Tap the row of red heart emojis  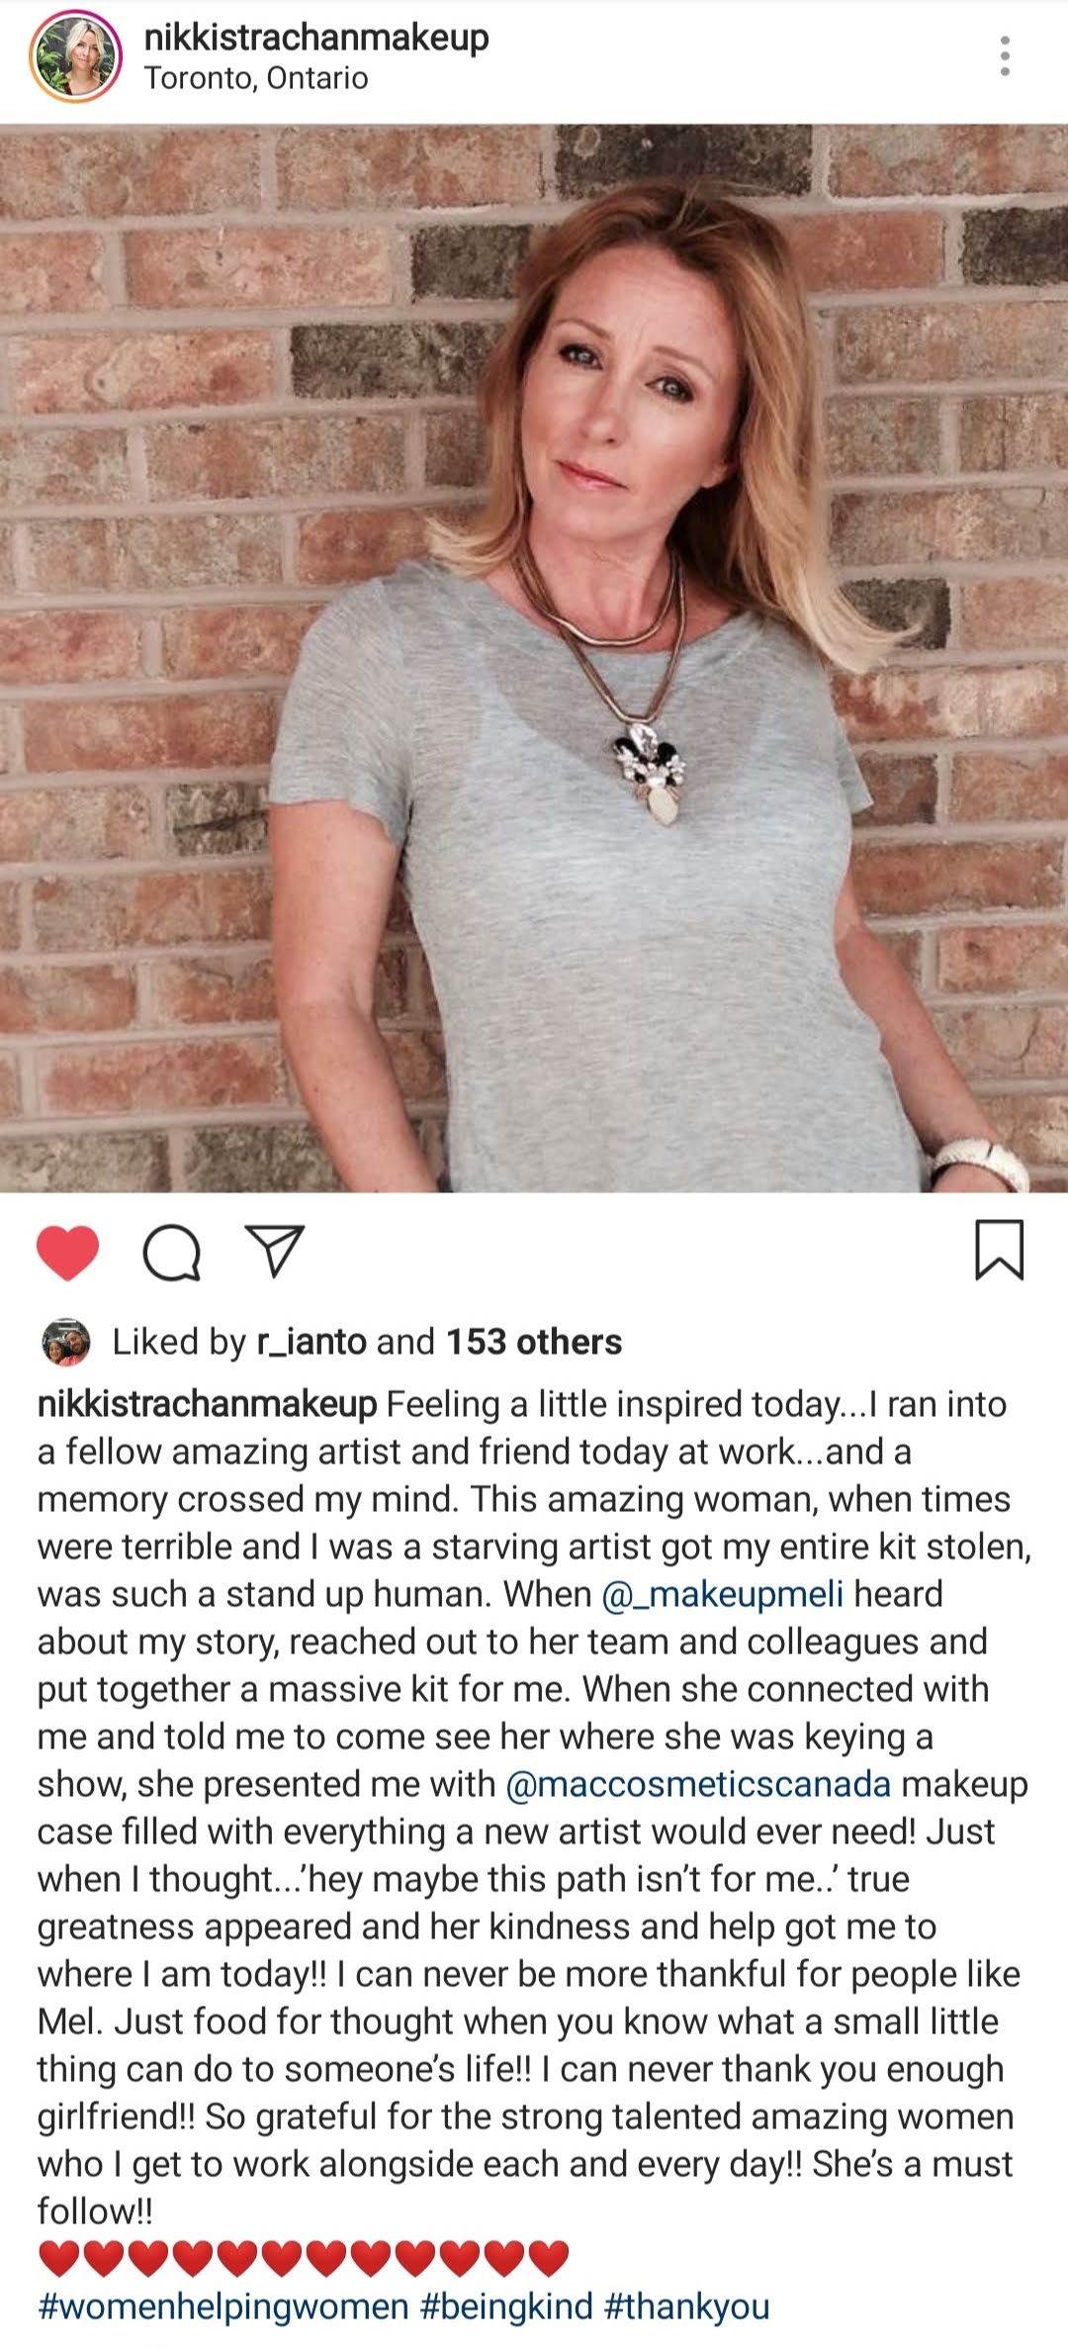(304, 2259)
